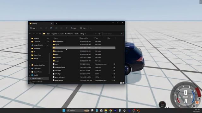Select the inputmaps folder
This screenshot has width=202, height=113.
click(84, 58)
